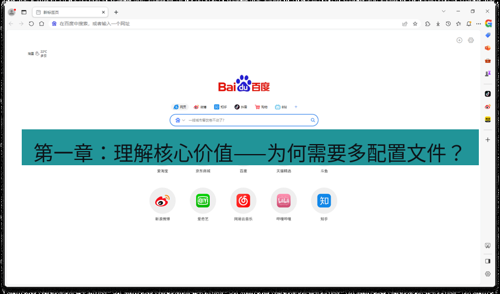Open the Settings and more menu

pyautogui.click(x=478, y=24)
